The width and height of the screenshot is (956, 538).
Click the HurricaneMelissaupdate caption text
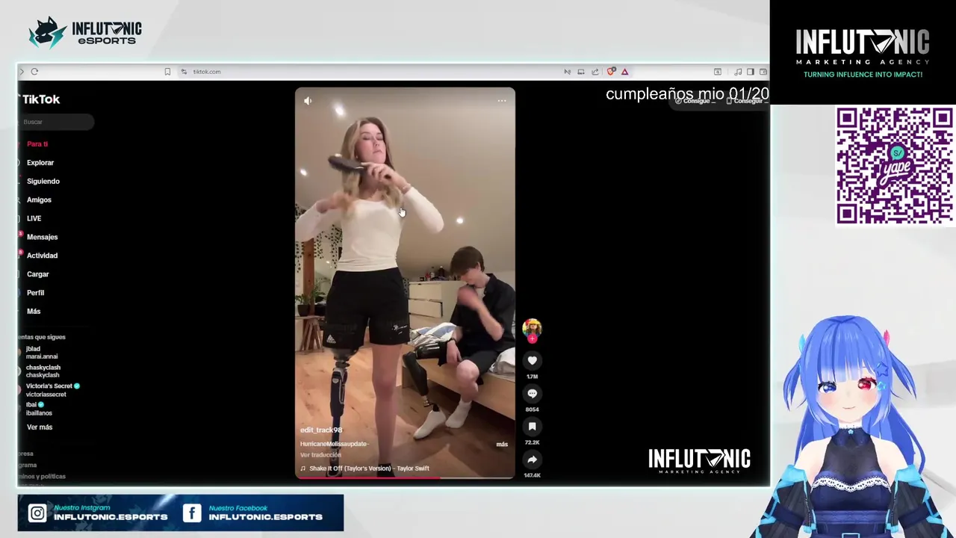point(335,444)
